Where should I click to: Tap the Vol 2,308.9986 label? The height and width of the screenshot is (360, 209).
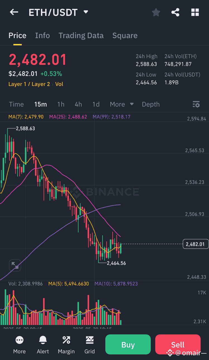tap(25, 284)
